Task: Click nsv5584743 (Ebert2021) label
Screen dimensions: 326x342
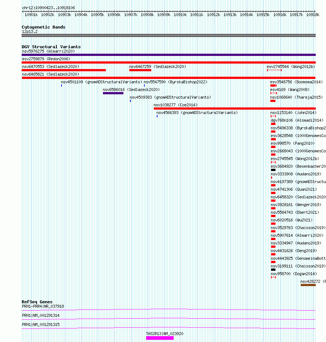Action: pos(295,212)
